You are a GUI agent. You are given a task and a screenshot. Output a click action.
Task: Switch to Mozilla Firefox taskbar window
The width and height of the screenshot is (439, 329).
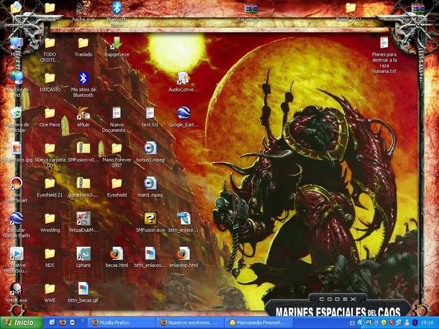tap(122, 323)
